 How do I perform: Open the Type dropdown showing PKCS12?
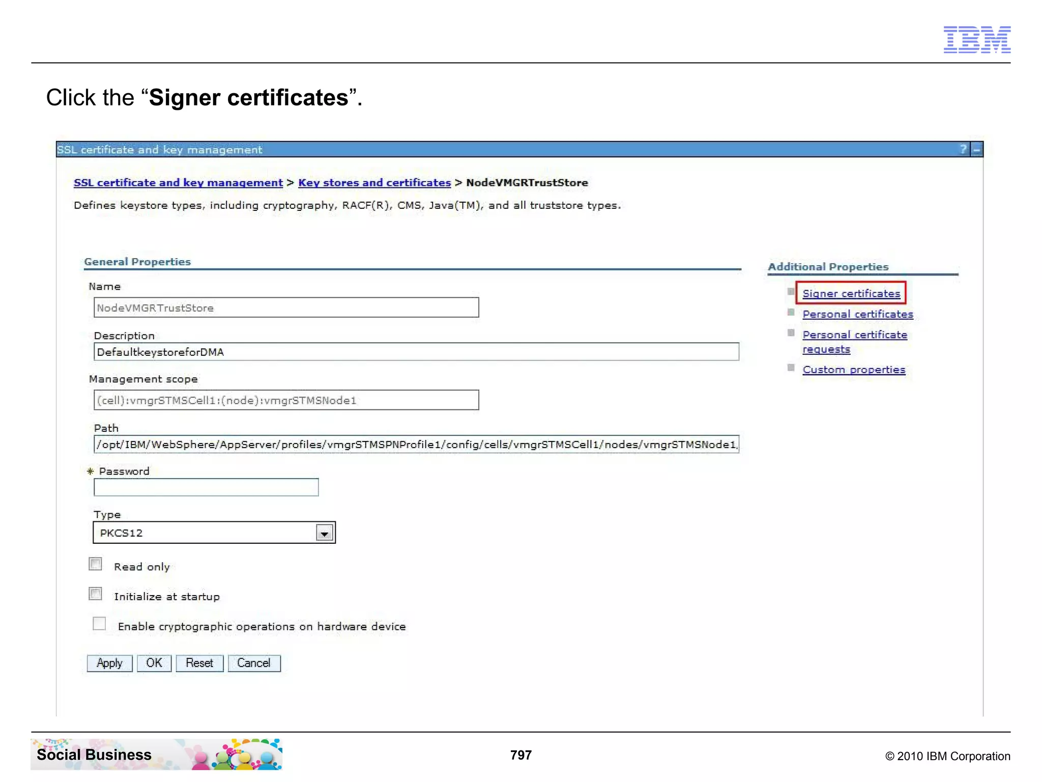click(x=214, y=533)
